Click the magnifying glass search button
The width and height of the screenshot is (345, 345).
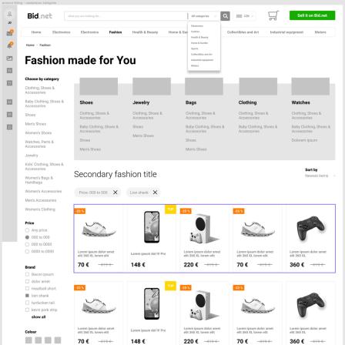225,16
